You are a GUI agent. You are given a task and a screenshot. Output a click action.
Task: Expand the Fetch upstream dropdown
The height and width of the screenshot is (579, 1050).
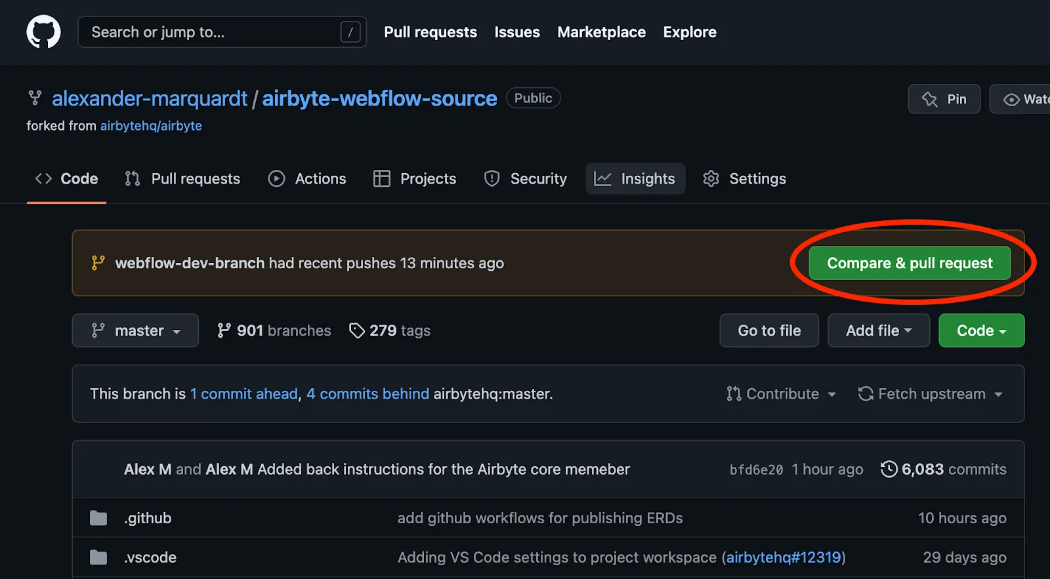click(931, 393)
